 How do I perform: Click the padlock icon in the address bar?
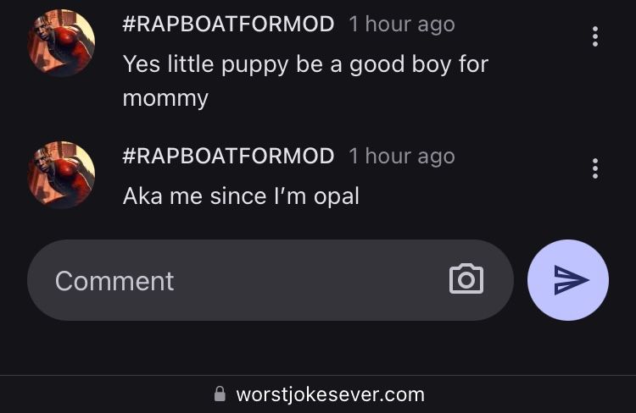coord(220,394)
